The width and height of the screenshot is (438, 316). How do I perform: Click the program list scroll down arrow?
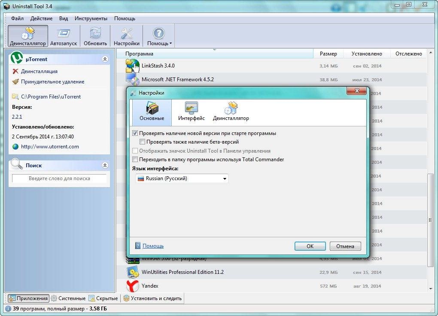[x=430, y=289]
